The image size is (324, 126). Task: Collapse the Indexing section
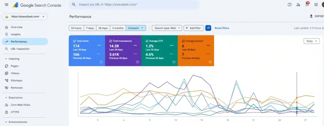tap(12, 59)
